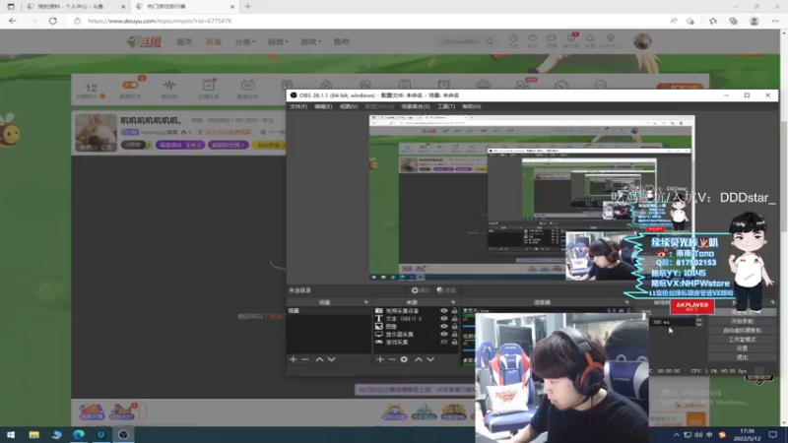Viewport: 788px width, 443px height.
Task: Open OBS 文件(F) menu
Action: 298,106
